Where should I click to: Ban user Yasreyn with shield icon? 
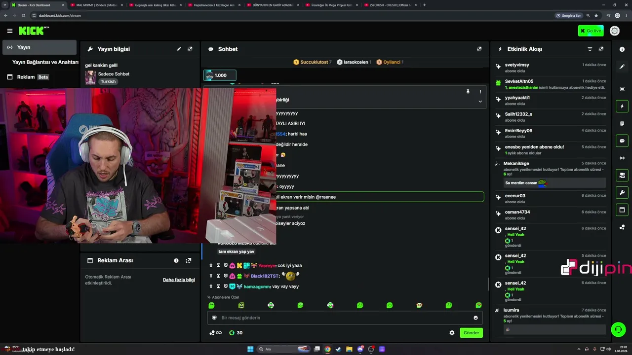(226, 265)
